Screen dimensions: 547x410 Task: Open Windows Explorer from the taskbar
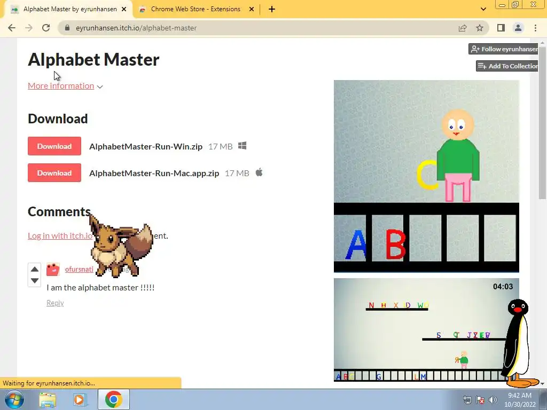[48, 399]
